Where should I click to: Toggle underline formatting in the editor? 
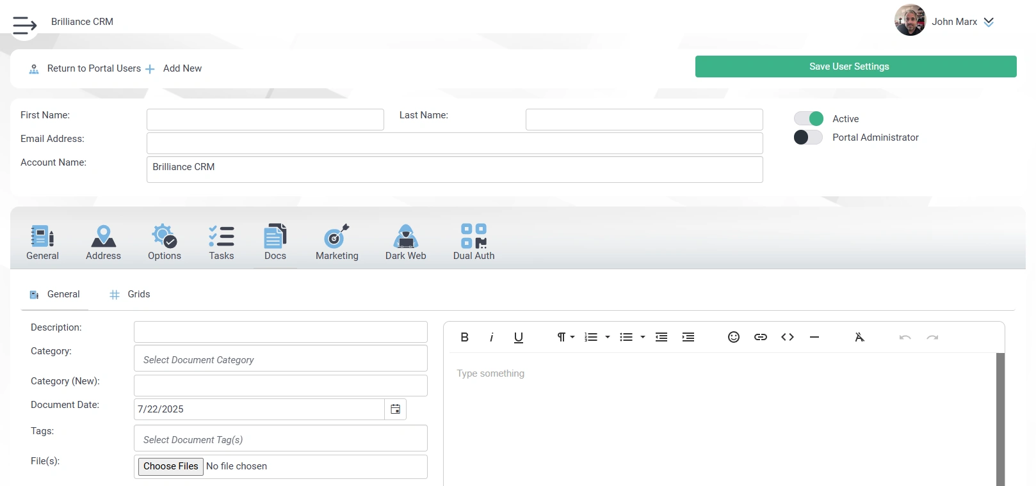tap(519, 338)
